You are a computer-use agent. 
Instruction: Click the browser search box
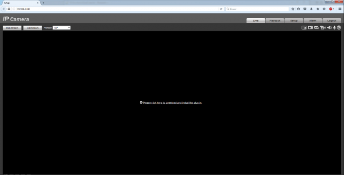click(257, 9)
